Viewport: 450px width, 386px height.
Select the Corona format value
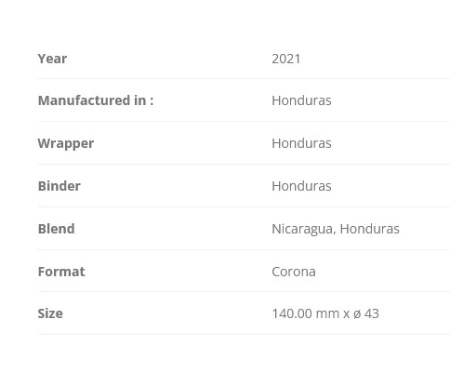coord(294,272)
